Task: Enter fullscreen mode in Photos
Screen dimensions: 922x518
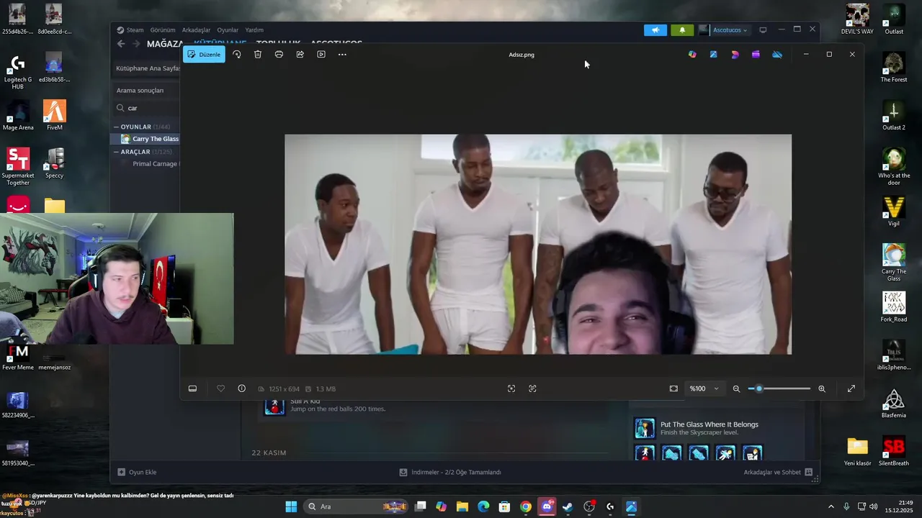Action: point(851,388)
